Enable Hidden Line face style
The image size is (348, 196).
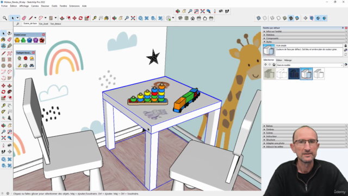point(278,18)
